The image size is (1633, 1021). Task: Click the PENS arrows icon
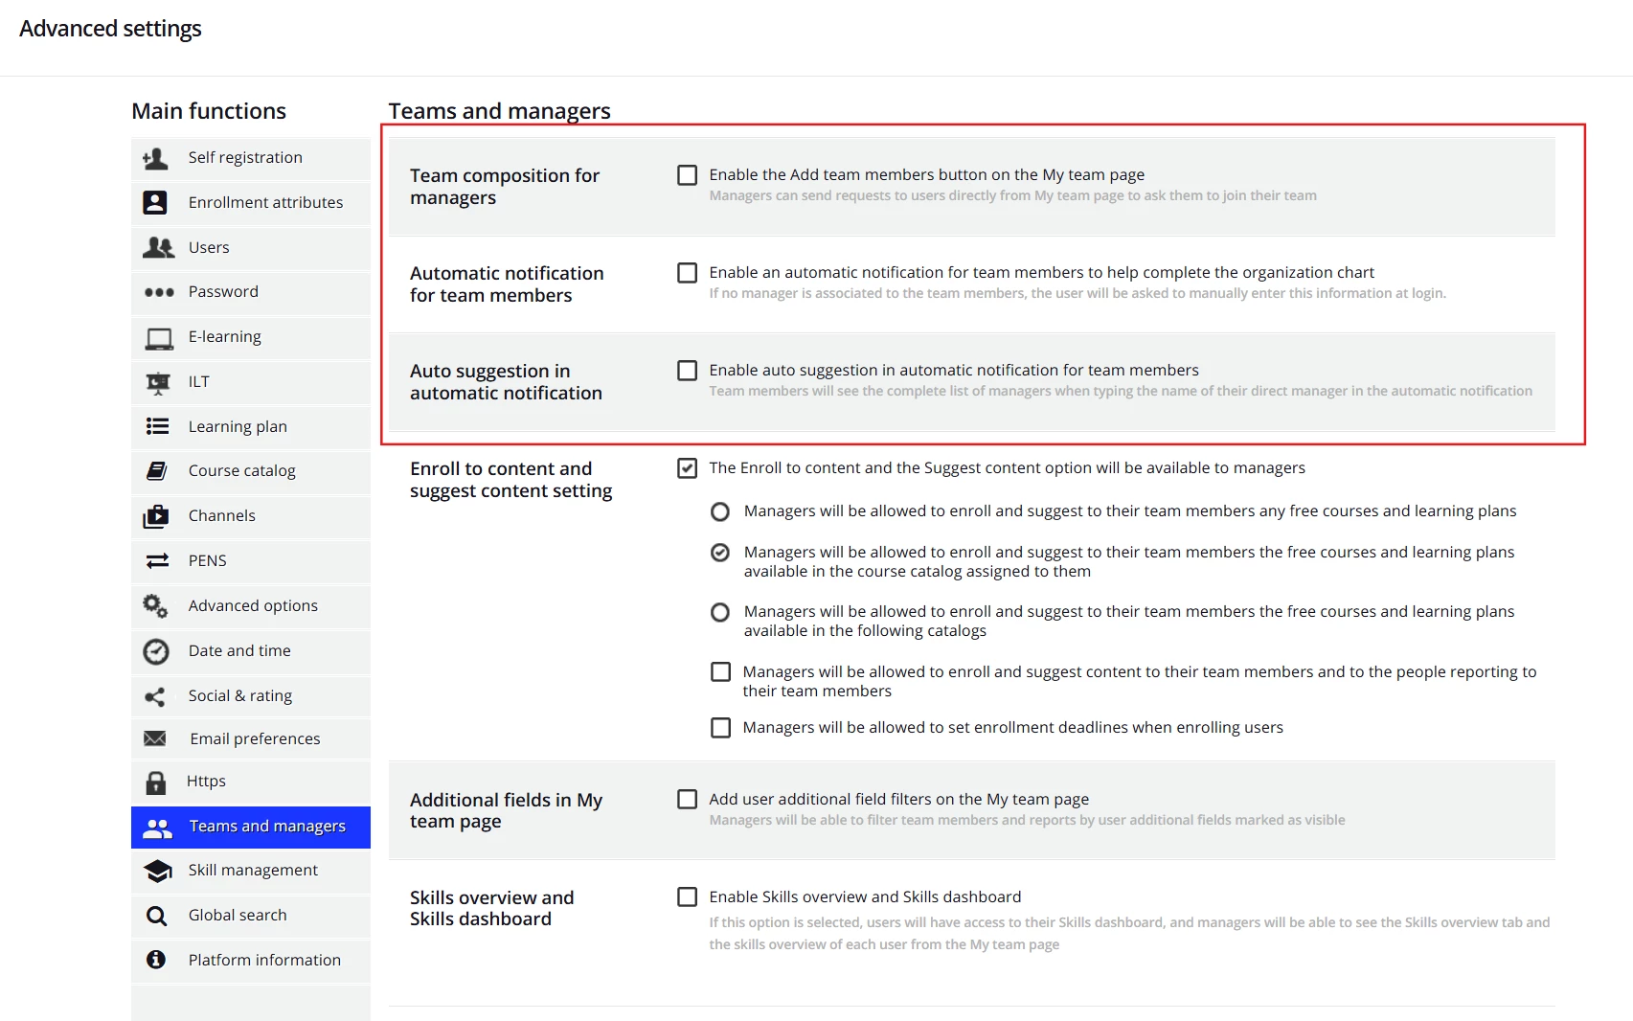pyautogui.click(x=157, y=561)
